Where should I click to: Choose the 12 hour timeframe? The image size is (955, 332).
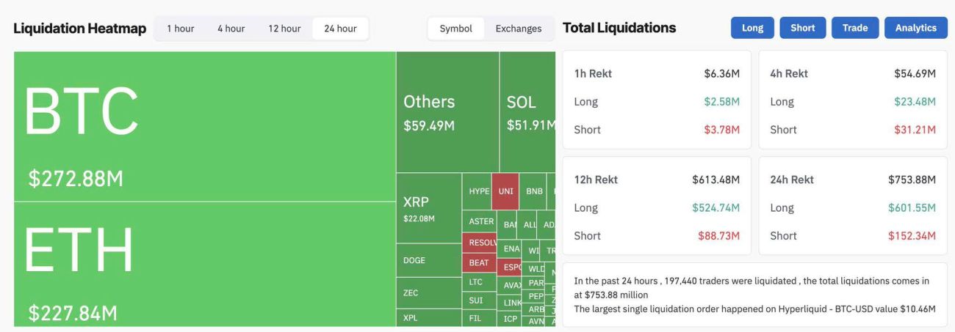click(284, 29)
